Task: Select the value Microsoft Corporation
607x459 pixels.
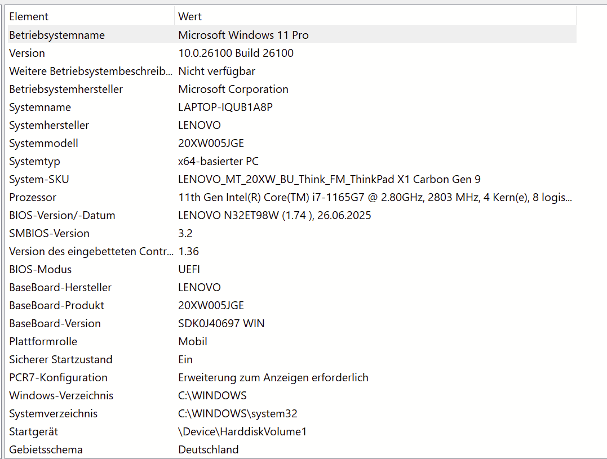Action: pos(233,90)
